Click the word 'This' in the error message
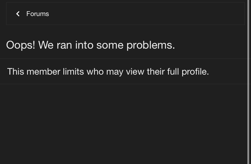251x164 pixels. 15,72
